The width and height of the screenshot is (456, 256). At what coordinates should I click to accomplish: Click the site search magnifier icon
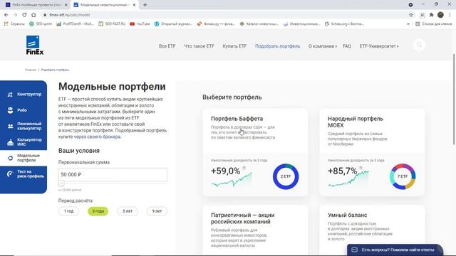point(419,46)
